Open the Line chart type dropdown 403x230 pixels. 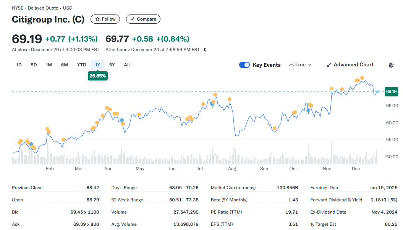tap(300, 65)
